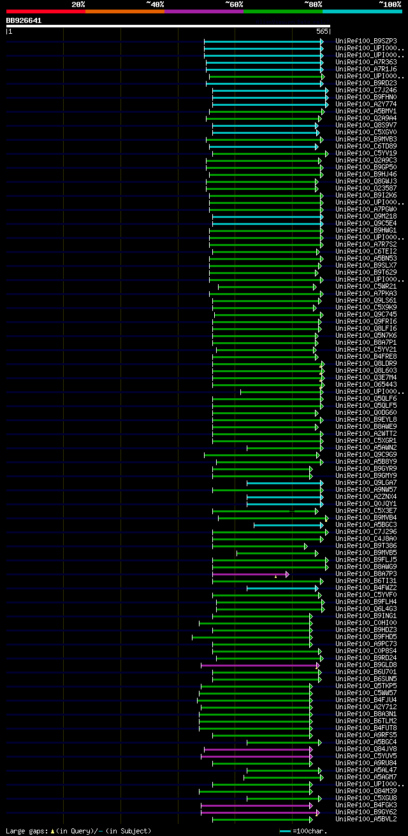The height and width of the screenshot is (836, 408).
Task: Open hit UniRef100_B9RD23
Action: (x=366, y=83)
